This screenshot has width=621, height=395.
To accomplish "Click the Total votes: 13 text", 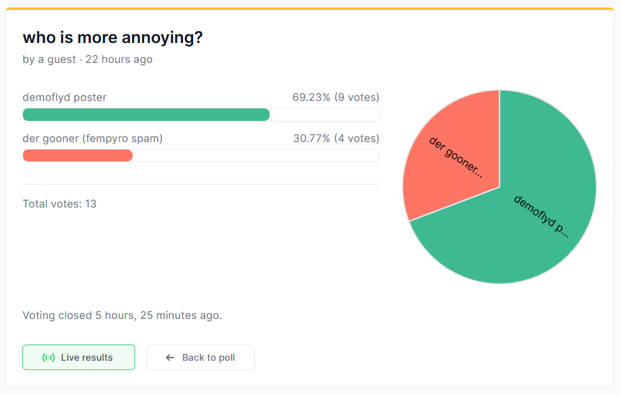I will pos(59,204).
